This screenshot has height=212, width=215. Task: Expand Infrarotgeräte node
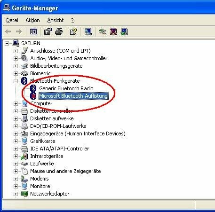(x=16, y=156)
